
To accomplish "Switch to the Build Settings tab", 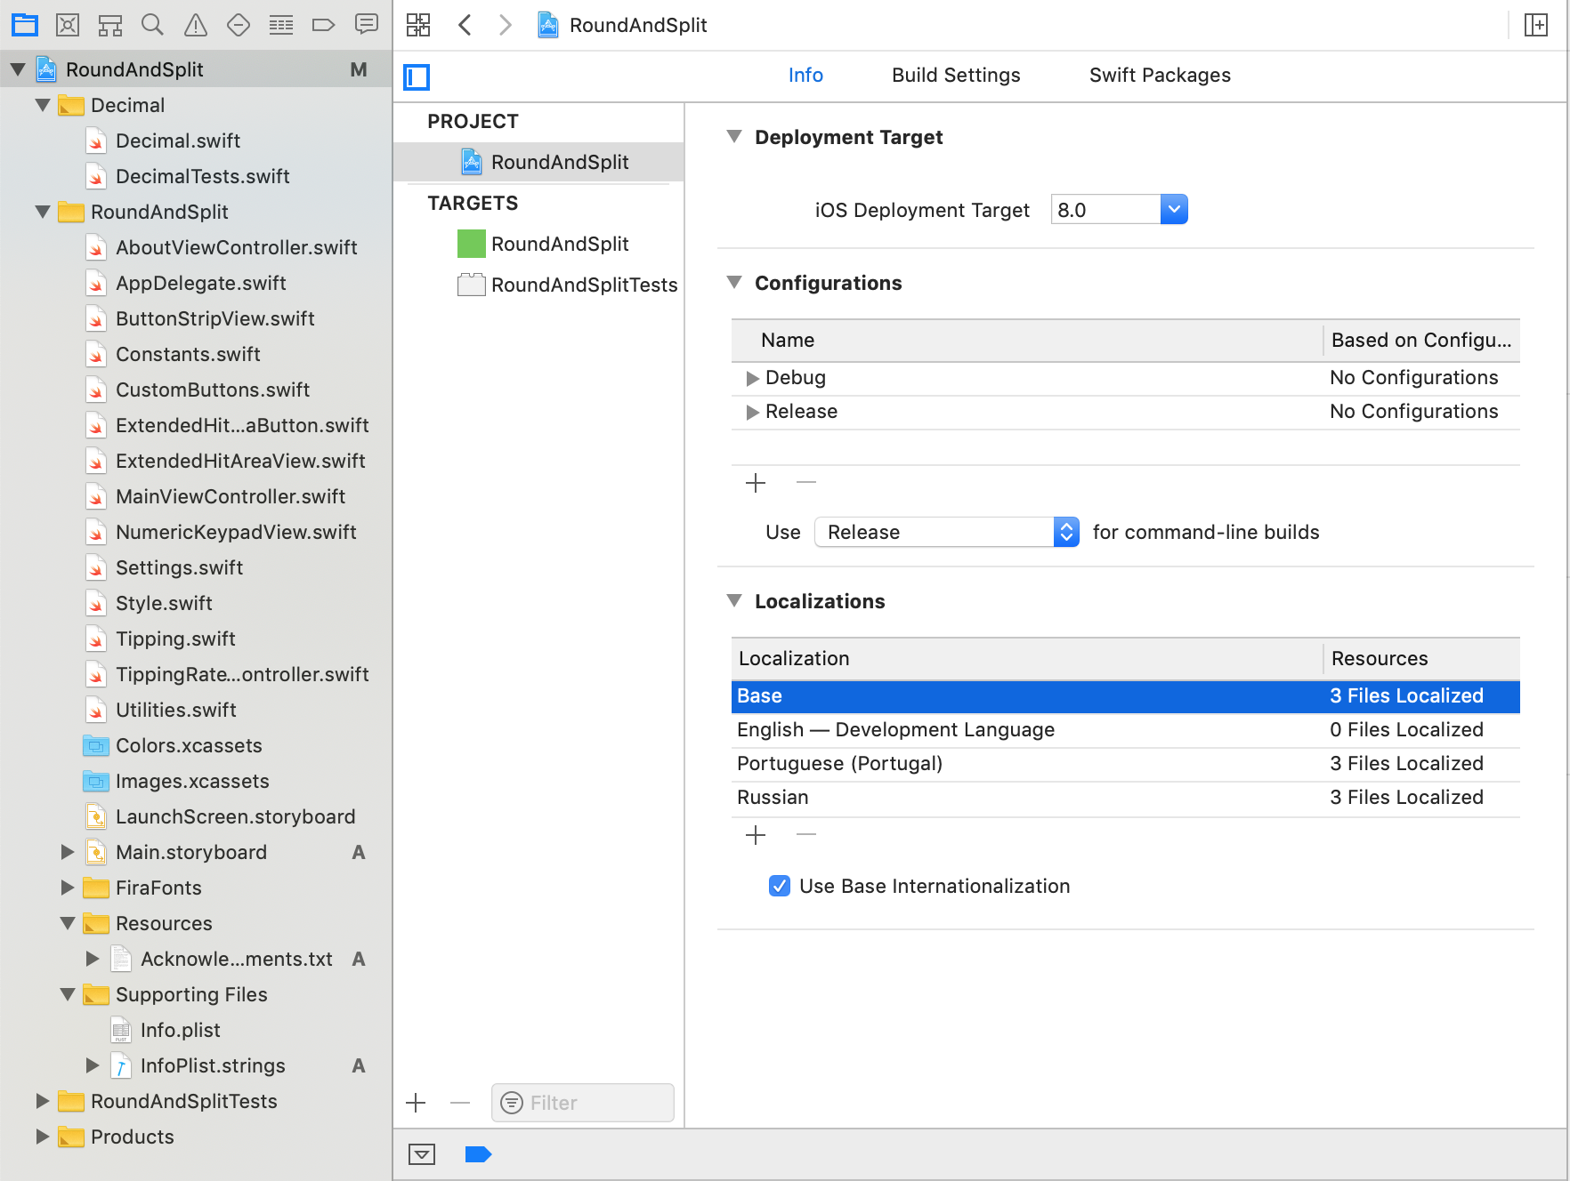I will (956, 76).
